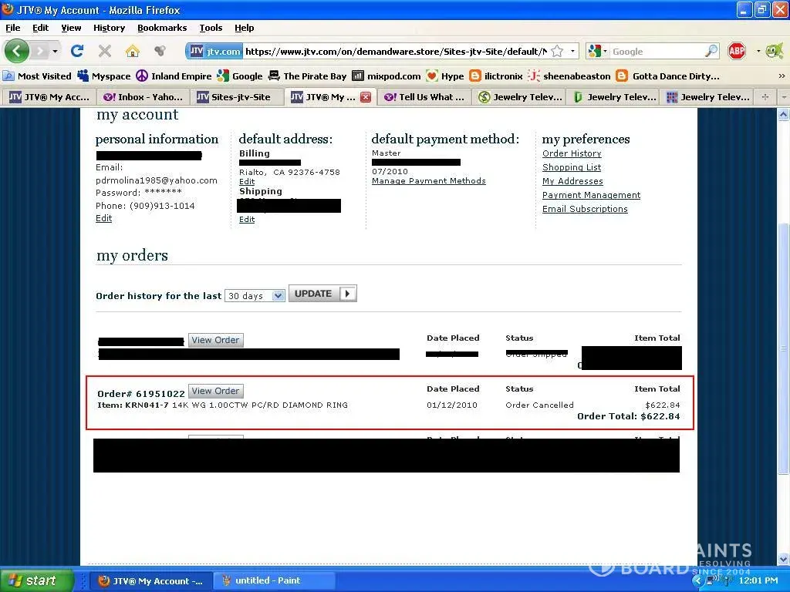Open the toolbar options dropdown arrow
Screen dimensions: 790x592
(x=758, y=51)
